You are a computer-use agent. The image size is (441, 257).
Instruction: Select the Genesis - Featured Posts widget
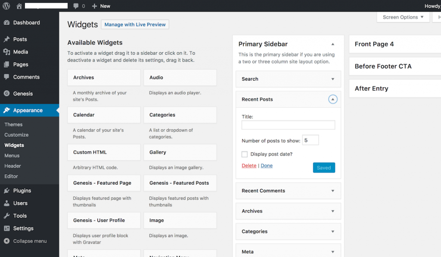[x=180, y=183]
